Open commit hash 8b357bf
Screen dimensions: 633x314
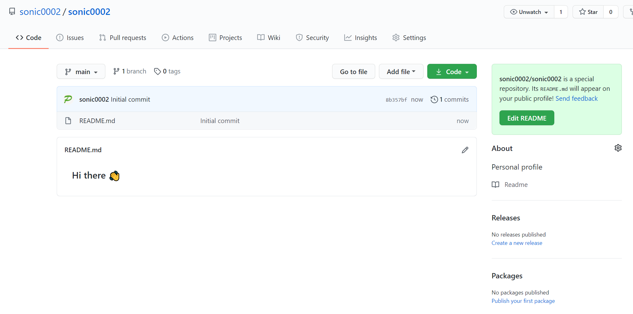click(396, 100)
